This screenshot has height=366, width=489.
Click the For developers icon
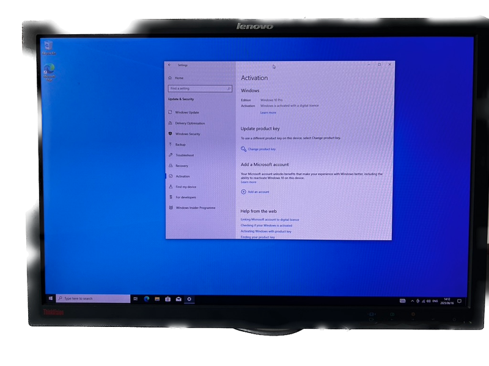(171, 197)
